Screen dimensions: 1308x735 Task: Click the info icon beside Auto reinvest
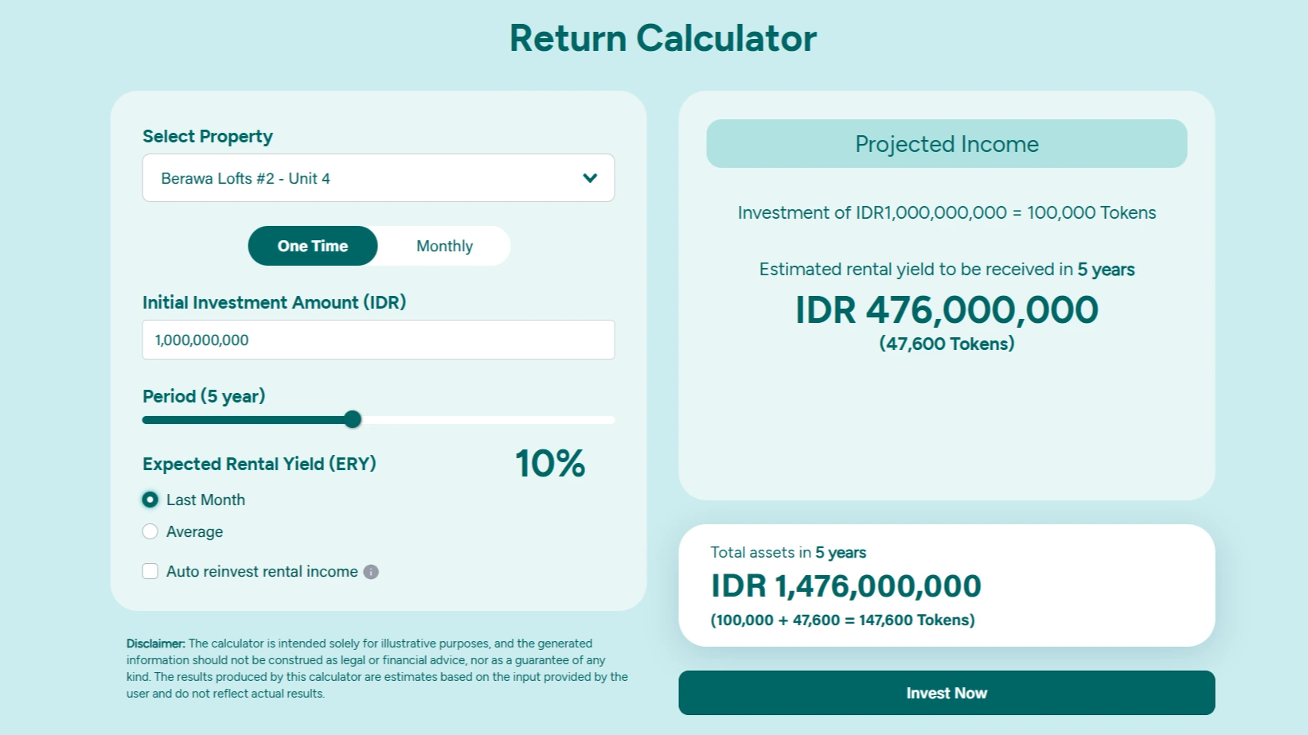pos(371,572)
